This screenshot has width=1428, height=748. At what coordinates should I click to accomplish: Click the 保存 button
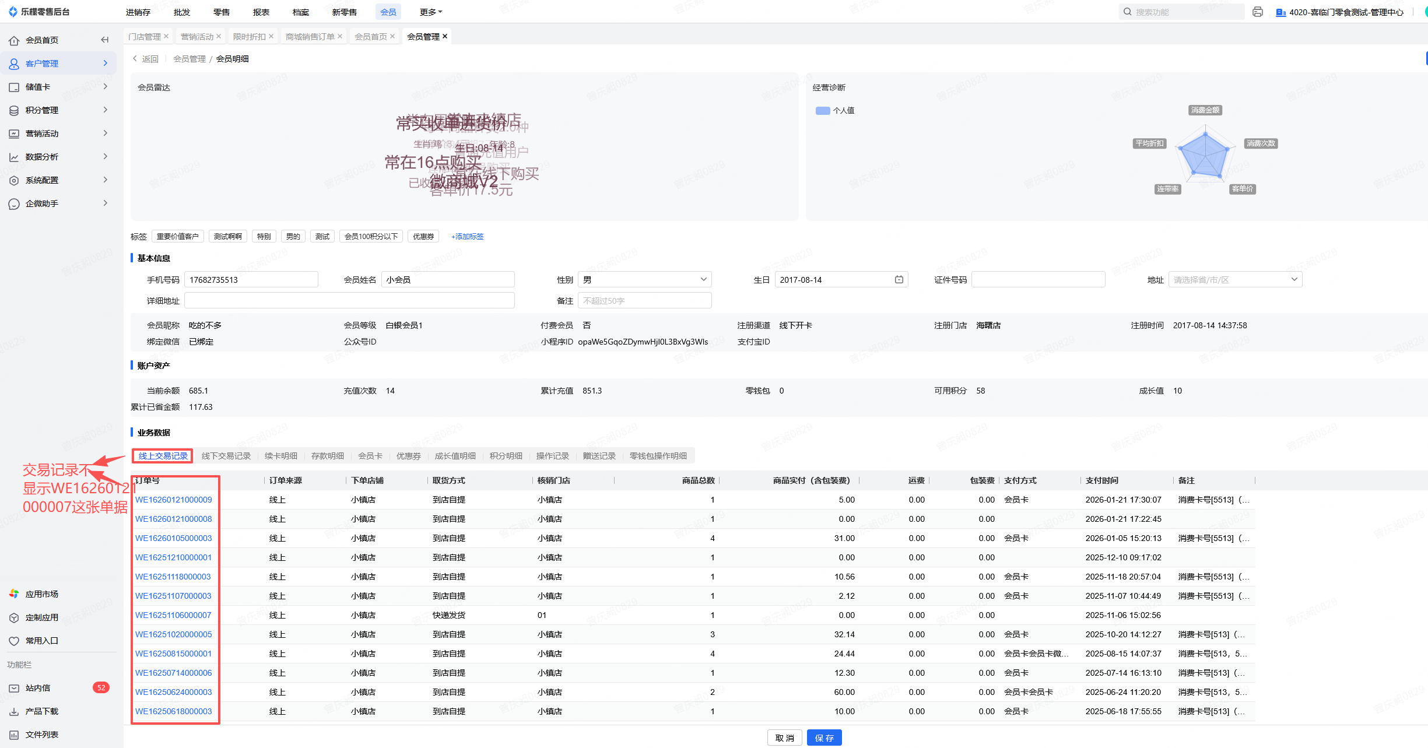point(824,738)
